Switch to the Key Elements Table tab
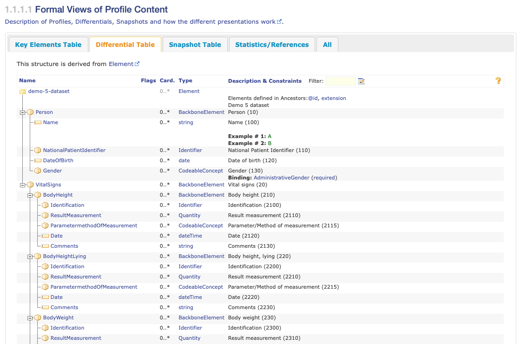This screenshot has width=521, height=344. pyautogui.click(x=48, y=45)
